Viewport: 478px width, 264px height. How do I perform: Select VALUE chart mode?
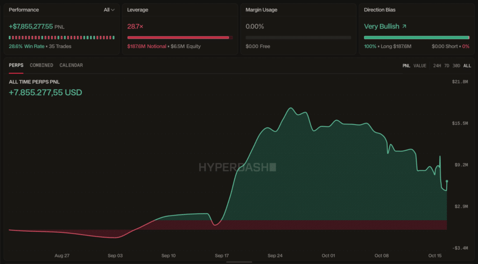point(420,66)
